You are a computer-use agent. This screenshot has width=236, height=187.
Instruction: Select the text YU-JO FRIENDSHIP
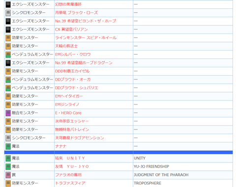point(151,166)
